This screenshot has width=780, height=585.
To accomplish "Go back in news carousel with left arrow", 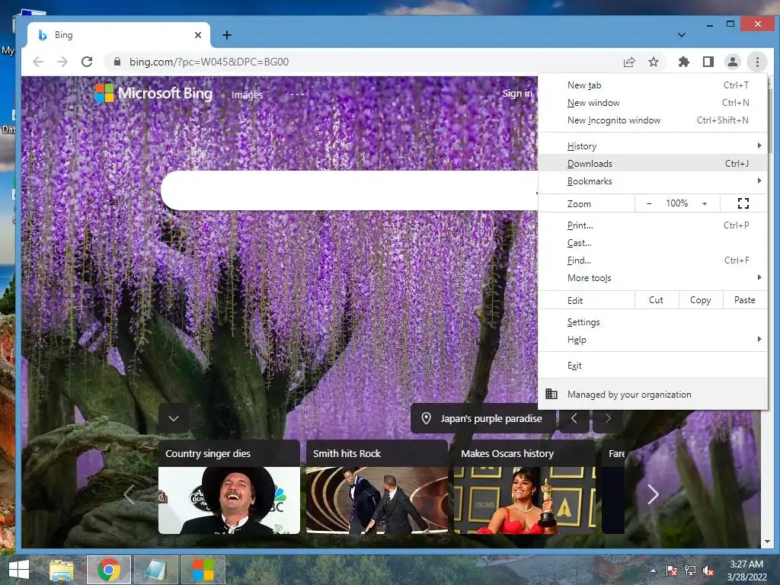I will point(129,494).
